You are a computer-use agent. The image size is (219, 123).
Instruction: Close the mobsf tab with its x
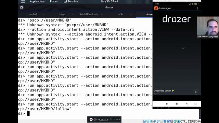pos(43,14)
